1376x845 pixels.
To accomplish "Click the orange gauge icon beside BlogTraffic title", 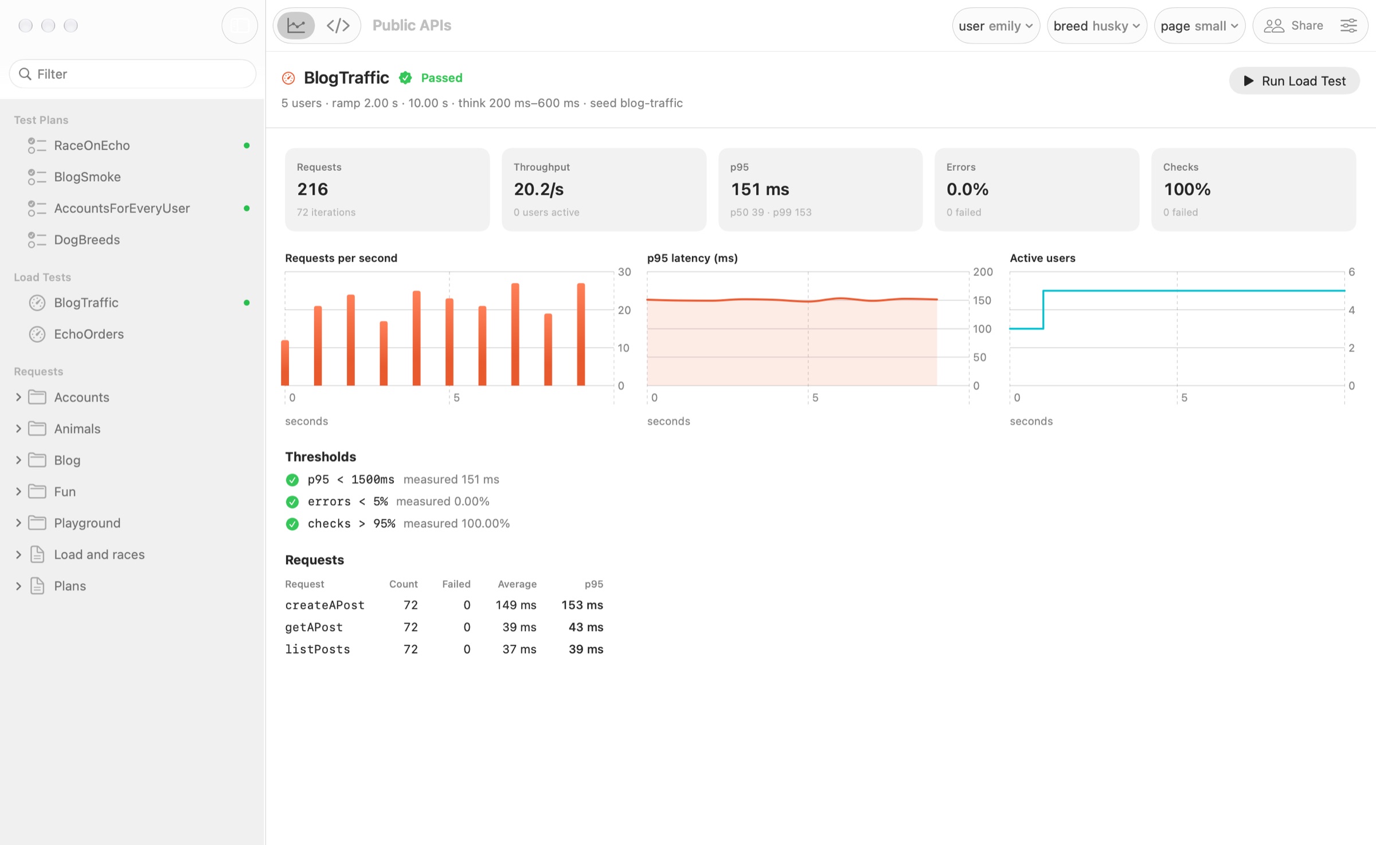I will click(x=289, y=78).
